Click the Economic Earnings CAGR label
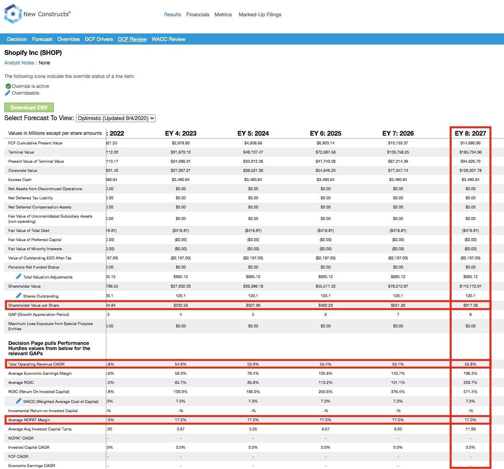 (32, 465)
